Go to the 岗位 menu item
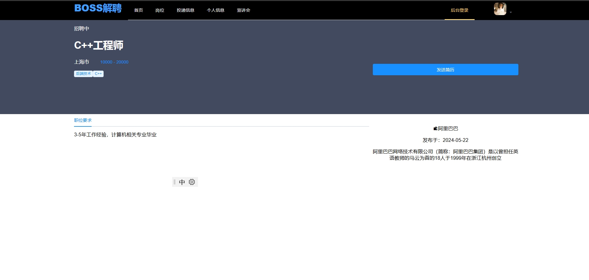 [x=160, y=10]
